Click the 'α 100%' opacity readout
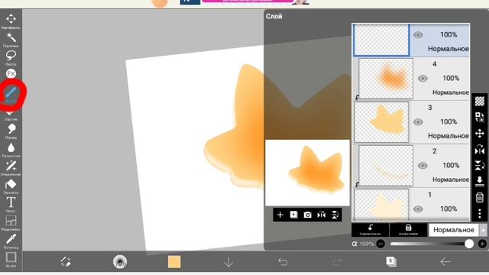 (363, 244)
